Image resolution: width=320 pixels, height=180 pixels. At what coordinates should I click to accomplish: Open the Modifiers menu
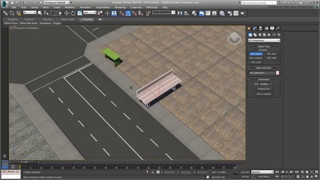click(70, 7)
